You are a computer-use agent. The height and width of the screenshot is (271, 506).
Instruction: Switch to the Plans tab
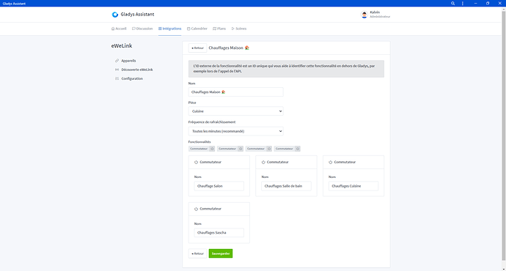pyautogui.click(x=219, y=29)
